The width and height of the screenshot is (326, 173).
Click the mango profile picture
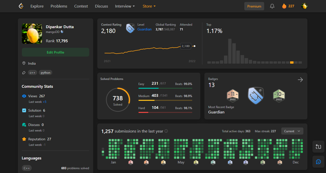click(x=32, y=34)
